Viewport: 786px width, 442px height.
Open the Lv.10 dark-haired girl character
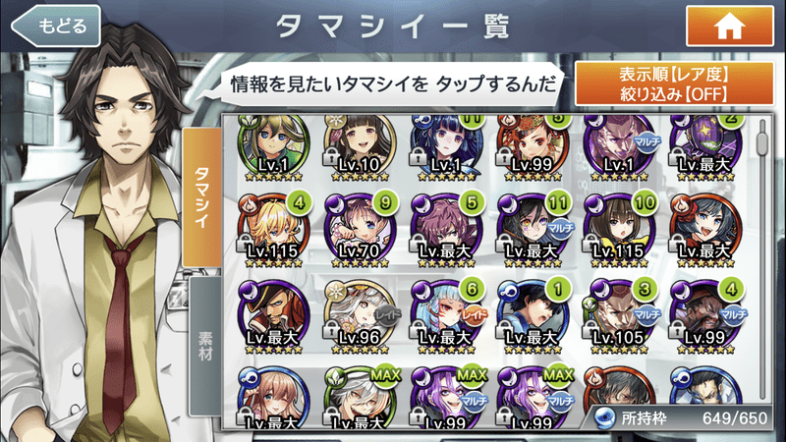click(360, 148)
